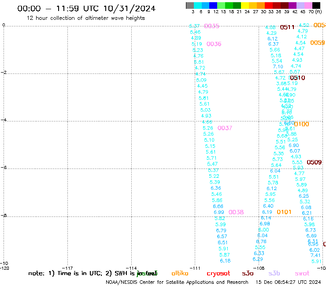Image resolution: width=326 pixels, height=286 pixels.
Task: Click the date range title '00:00 – 11:59 UTC 10/31/2024'
Action: coord(86,8)
